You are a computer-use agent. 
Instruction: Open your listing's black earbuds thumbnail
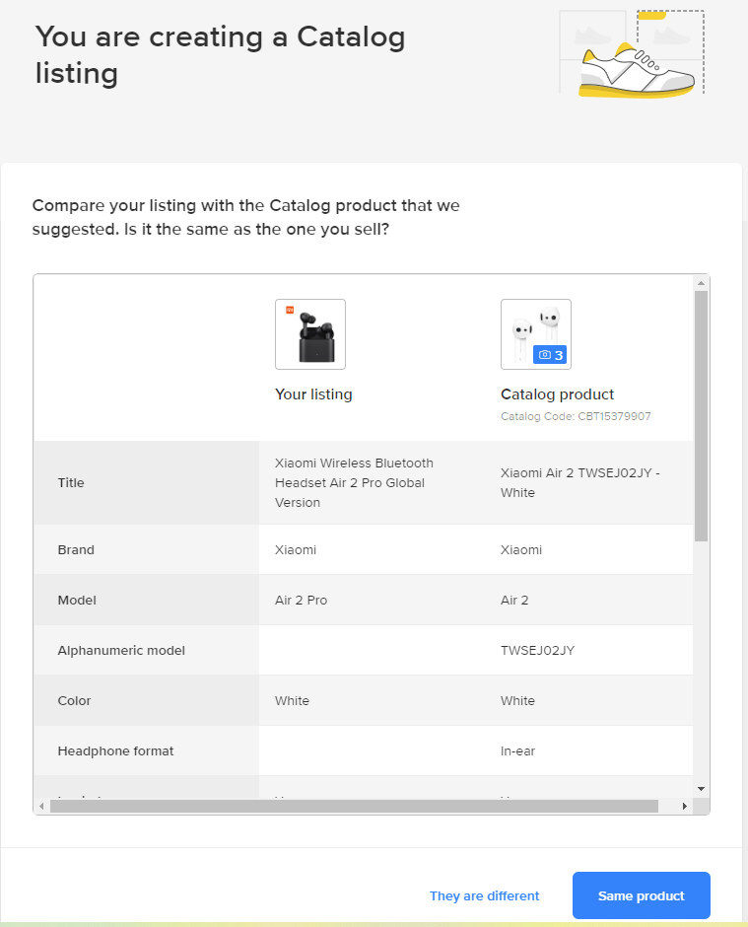click(x=310, y=334)
